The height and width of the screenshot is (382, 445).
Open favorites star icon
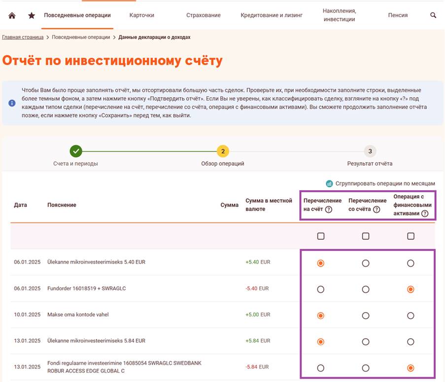pyautogui.click(x=32, y=15)
